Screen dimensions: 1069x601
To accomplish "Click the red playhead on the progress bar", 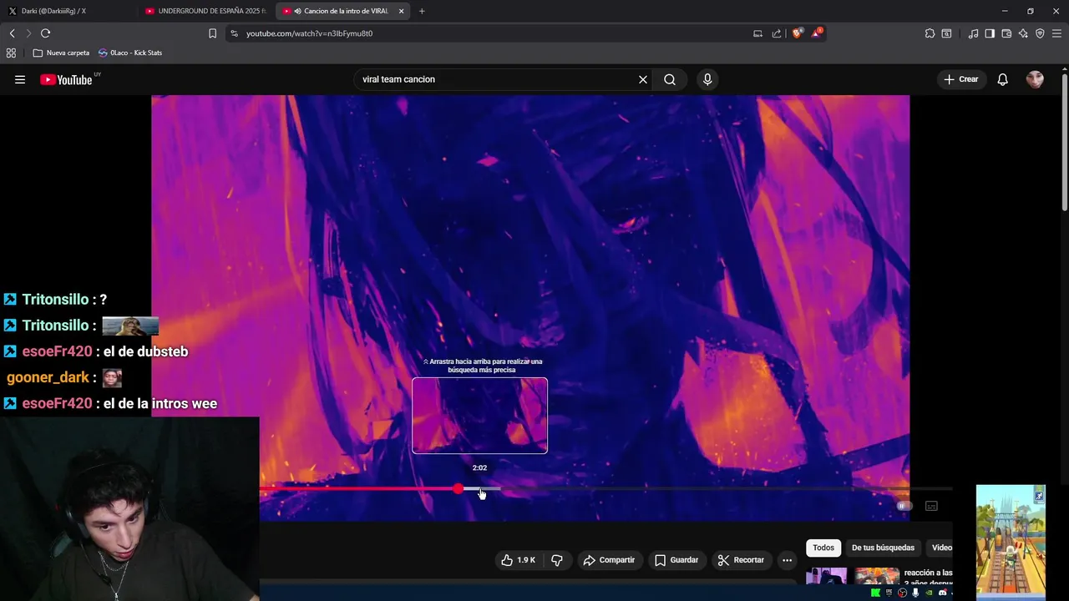I will click(459, 488).
